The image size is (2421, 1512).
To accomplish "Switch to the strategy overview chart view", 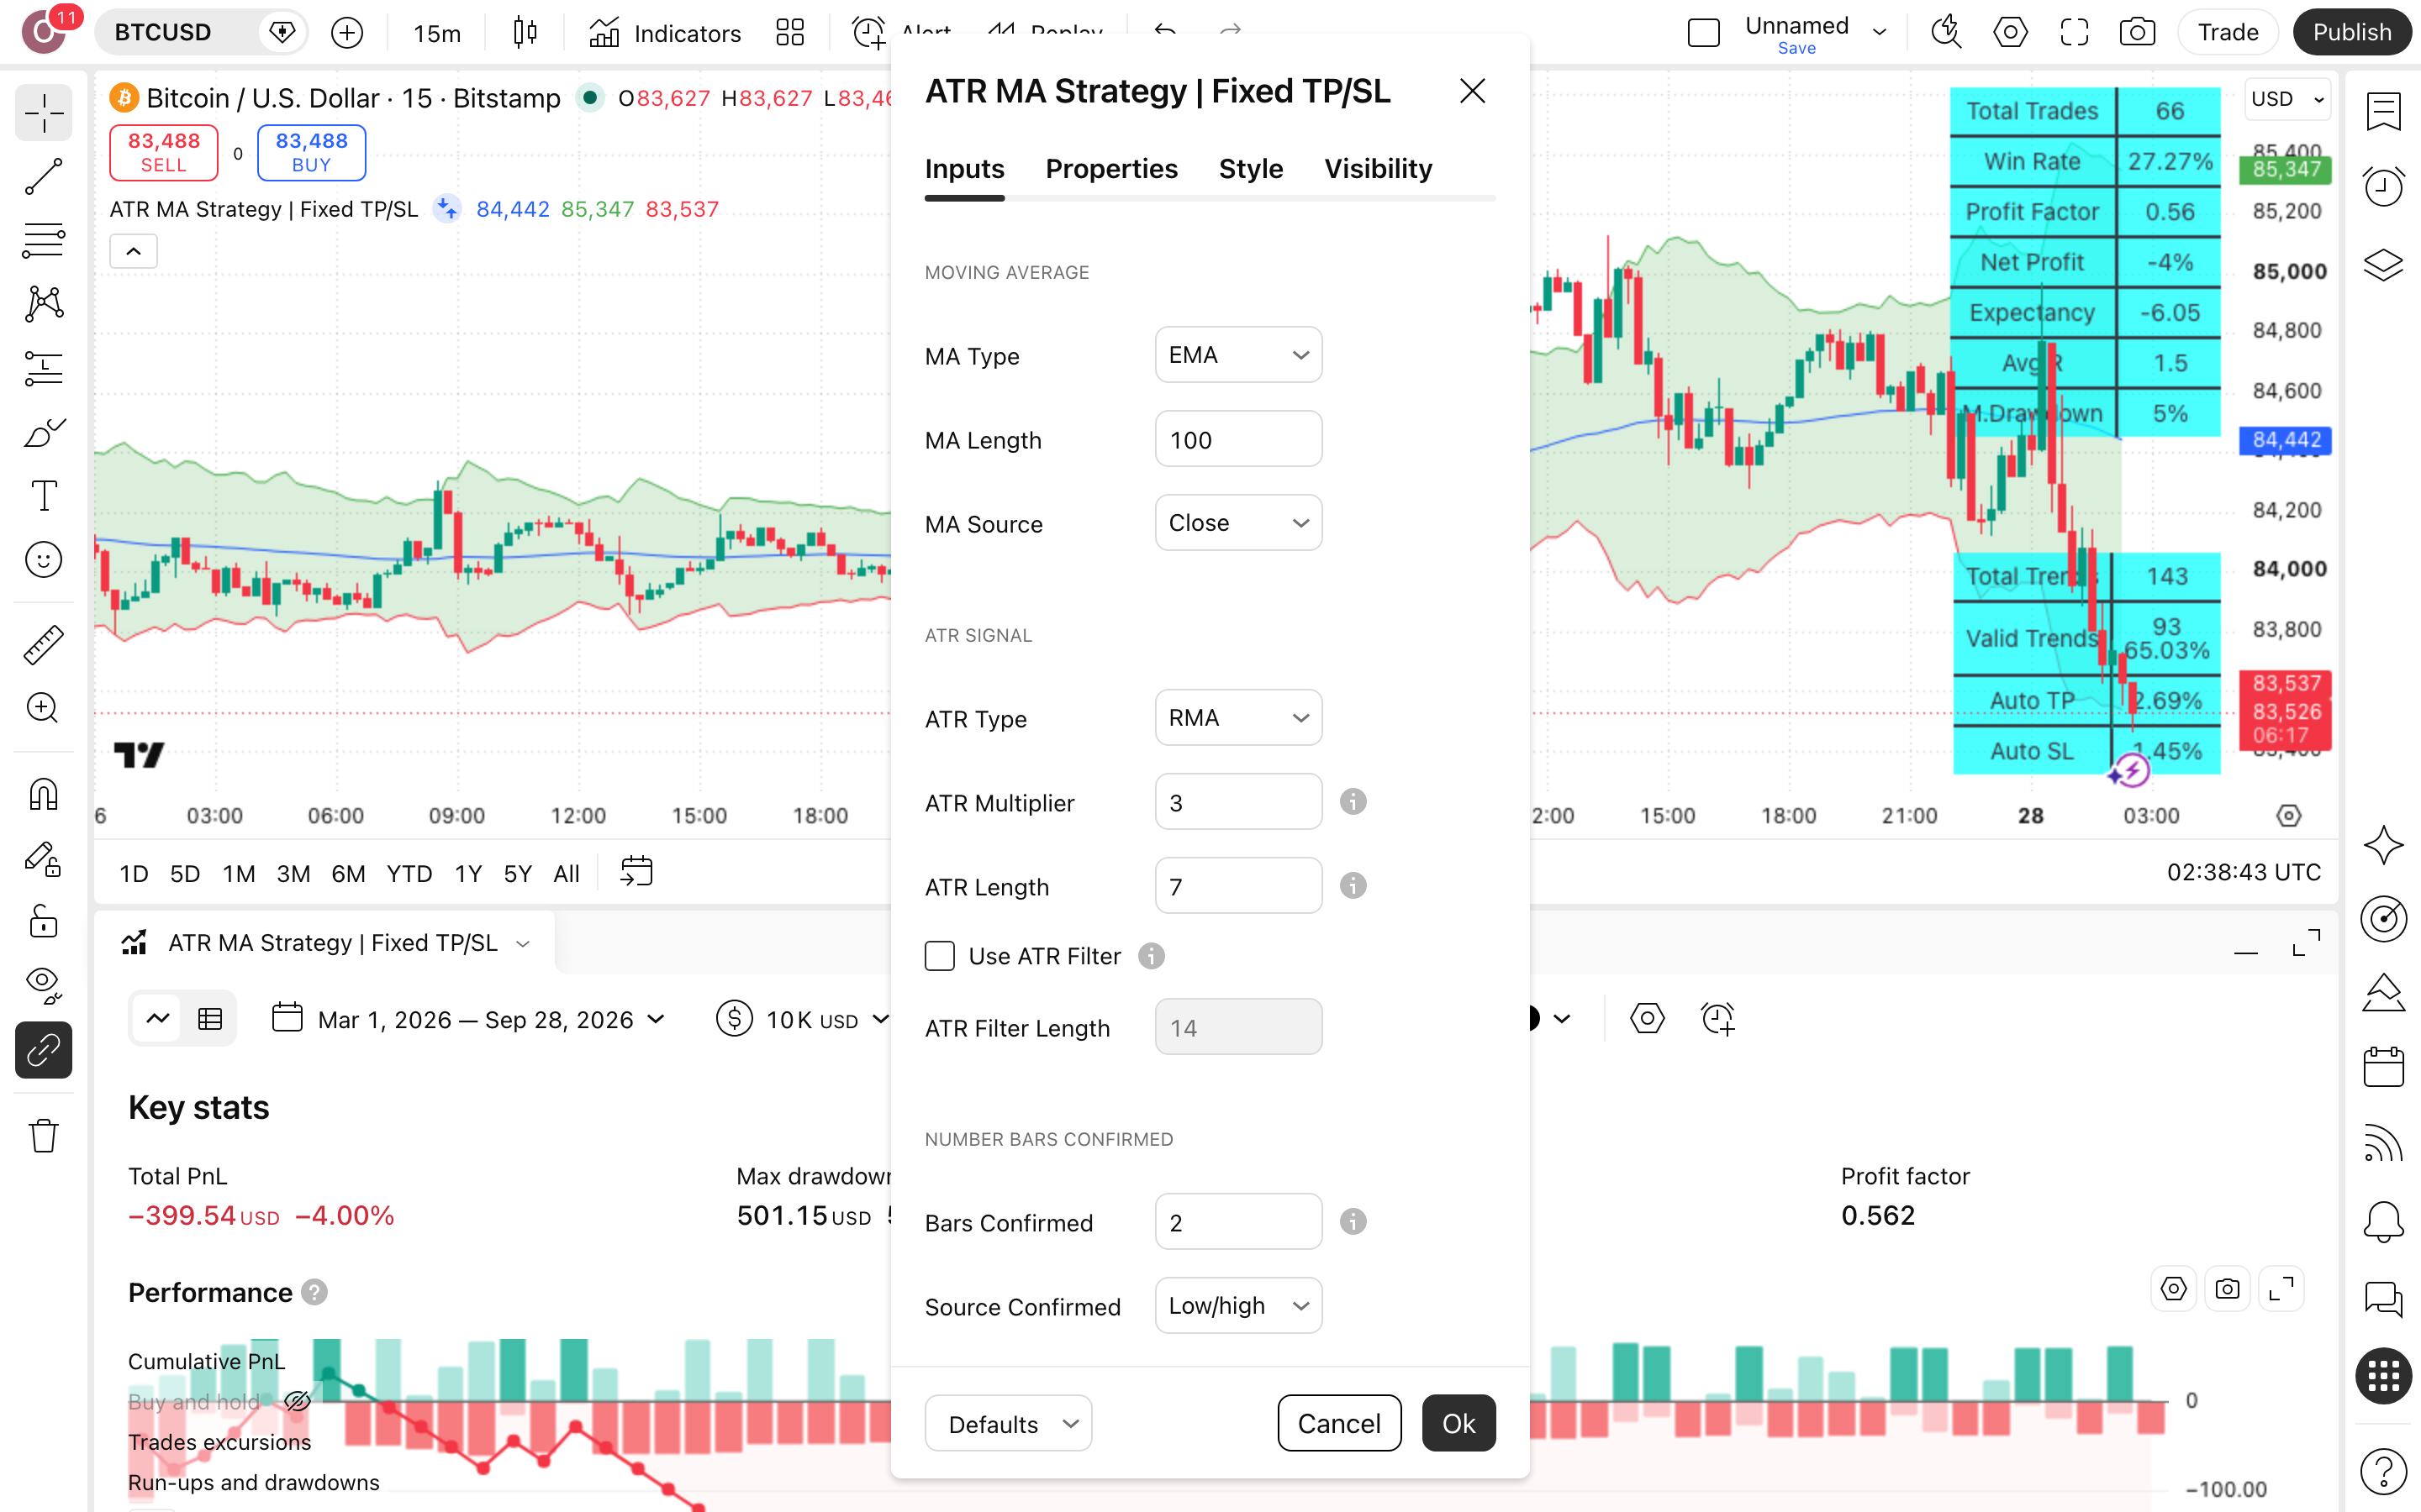I will point(158,1019).
